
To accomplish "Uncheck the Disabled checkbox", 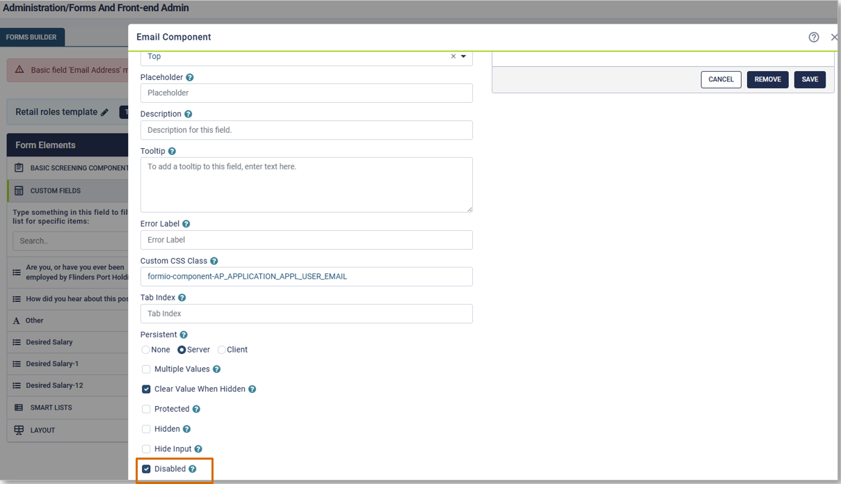I will coord(146,469).
